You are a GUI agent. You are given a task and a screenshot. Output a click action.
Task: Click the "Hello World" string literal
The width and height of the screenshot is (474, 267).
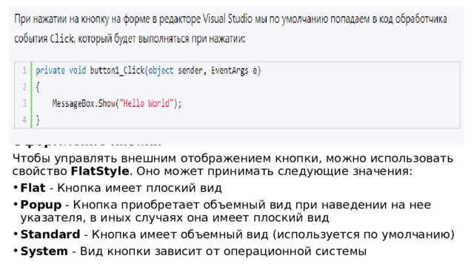(x=146, y=104)
